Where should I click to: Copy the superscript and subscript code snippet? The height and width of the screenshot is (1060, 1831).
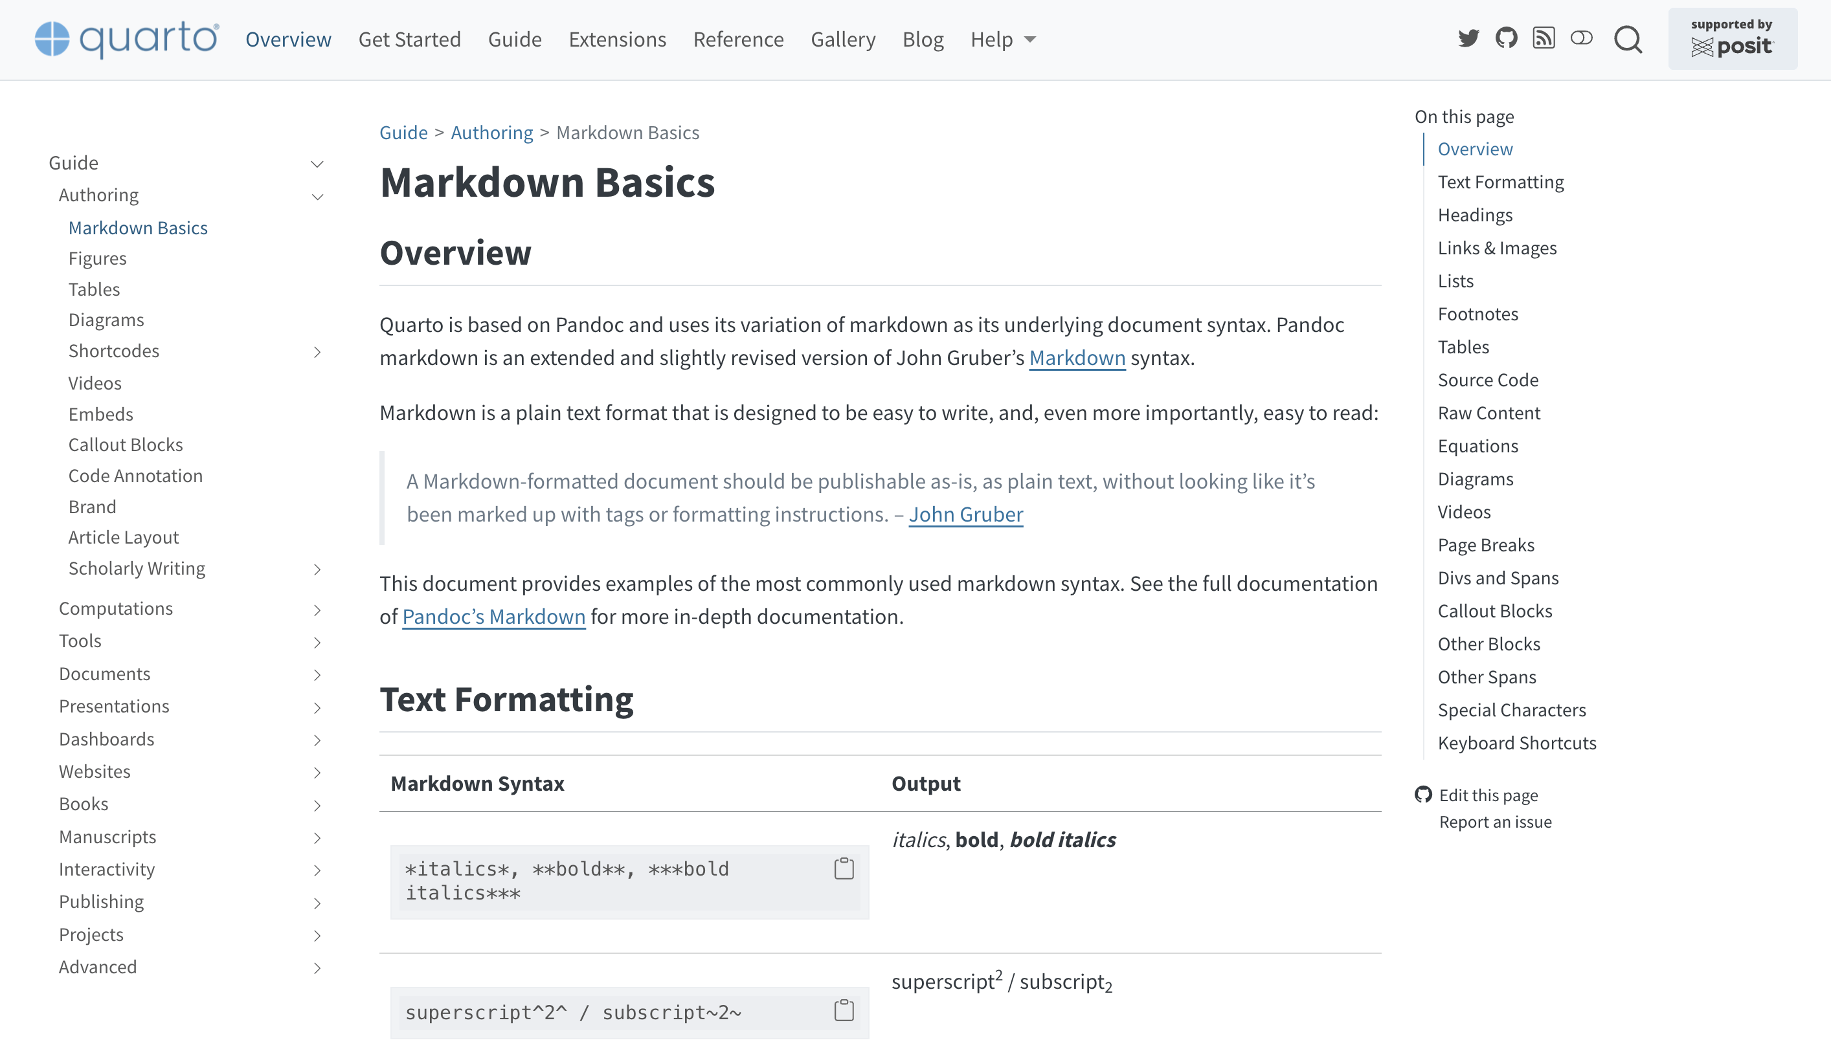(x=844, y=1011)
